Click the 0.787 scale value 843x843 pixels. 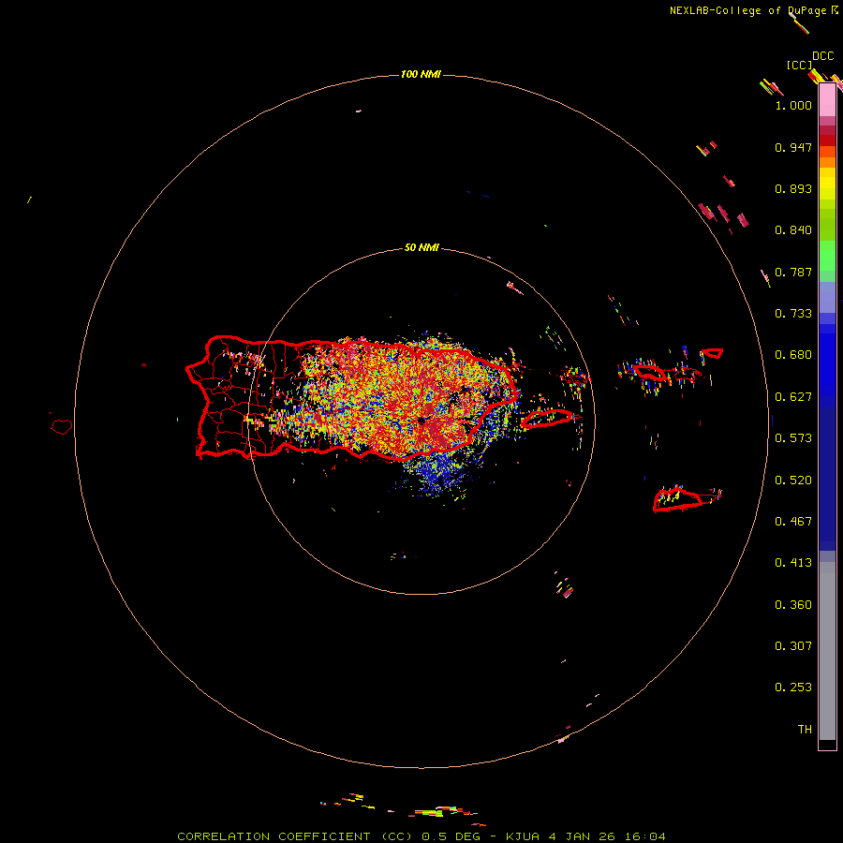click(793, 272)
